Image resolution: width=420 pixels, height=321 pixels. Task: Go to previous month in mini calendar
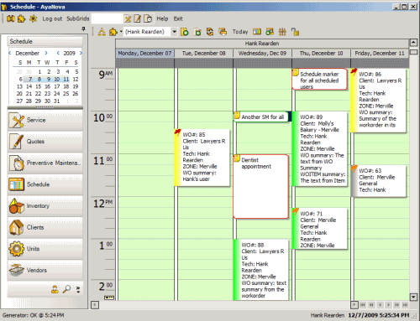point(10,53)
